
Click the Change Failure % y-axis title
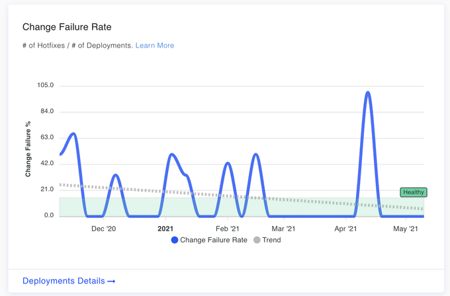[28, 149]
